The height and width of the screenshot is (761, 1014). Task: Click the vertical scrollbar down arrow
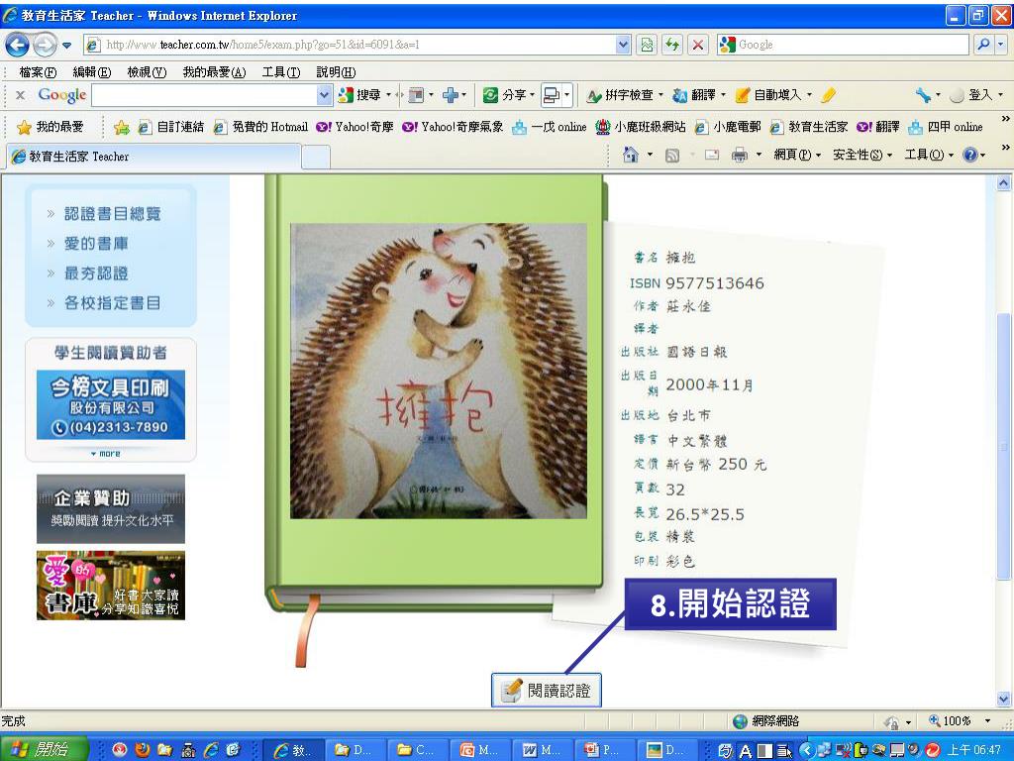point(1003,699)
